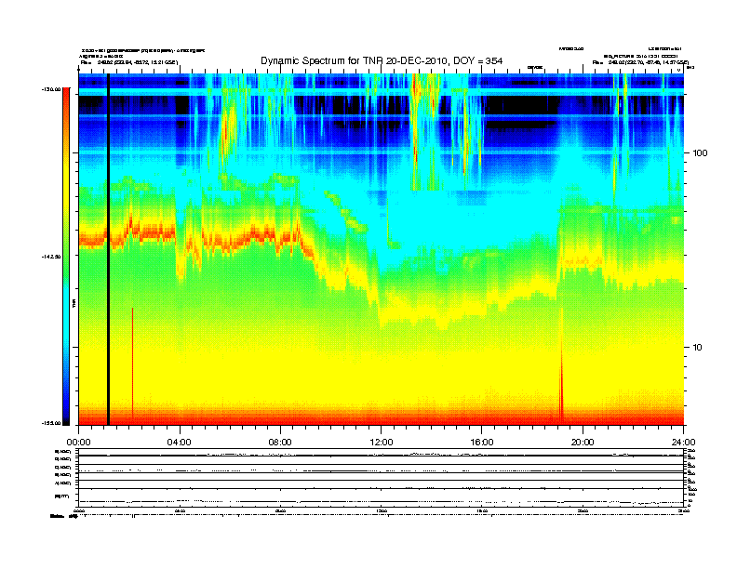This screenshot has height=569, width=737.
Task: Click the 10 frequency axis label
Action: pyautogui.click(x=698, y=348)
